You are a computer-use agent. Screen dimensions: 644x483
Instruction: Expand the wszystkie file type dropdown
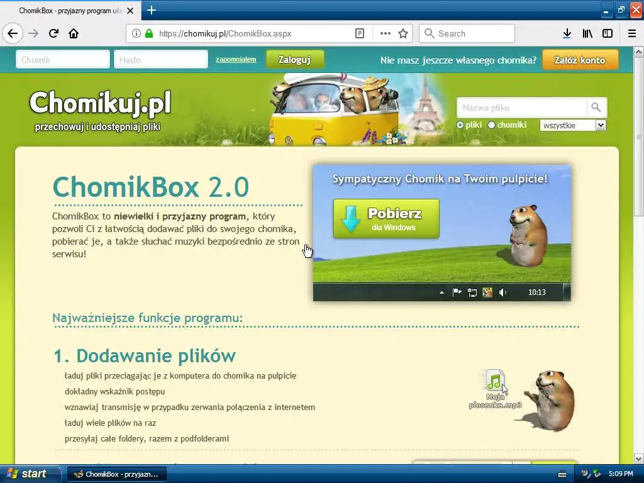coord(573,125)
